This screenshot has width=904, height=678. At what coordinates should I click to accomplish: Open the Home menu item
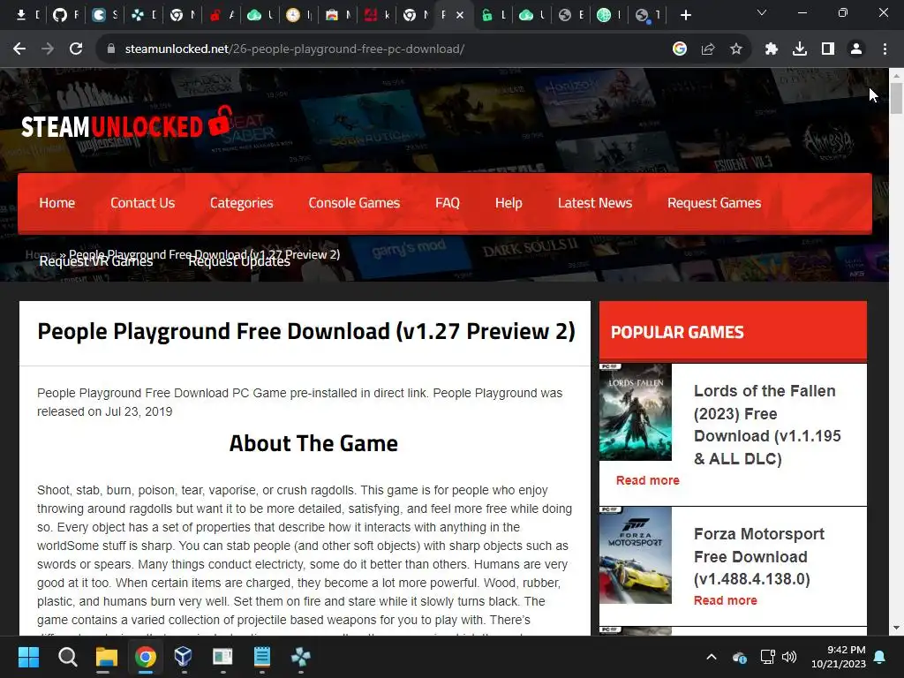click(57, 203)
